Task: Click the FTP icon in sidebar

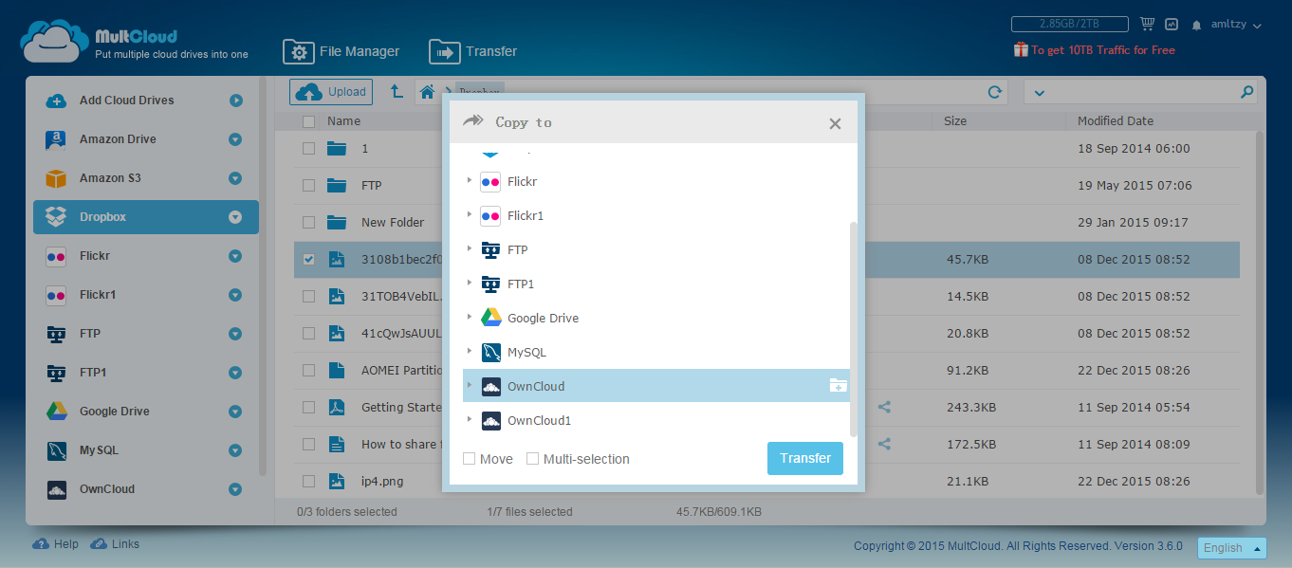Action: [x=57, y=334]
